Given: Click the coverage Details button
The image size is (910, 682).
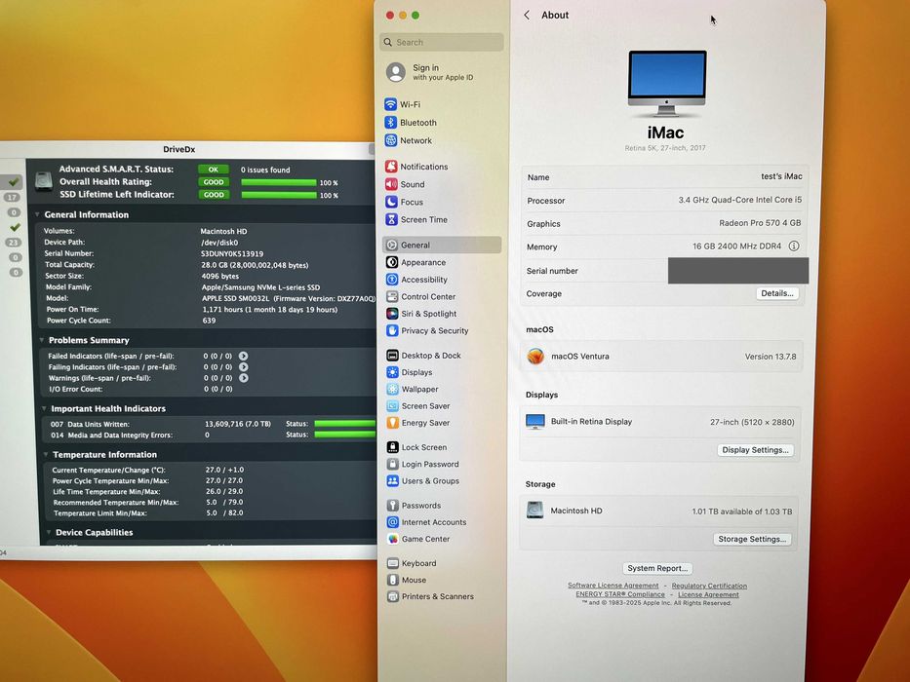Looking at the screenshot, I should coord(777,293).
